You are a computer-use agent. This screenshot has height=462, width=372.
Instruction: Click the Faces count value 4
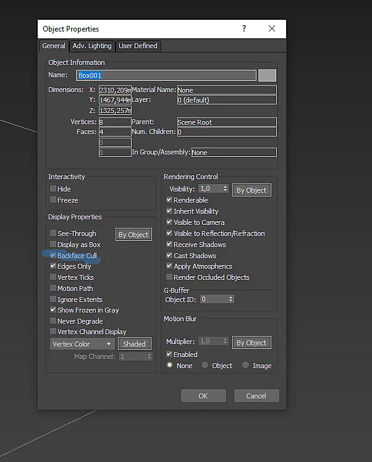pos(115,132)
